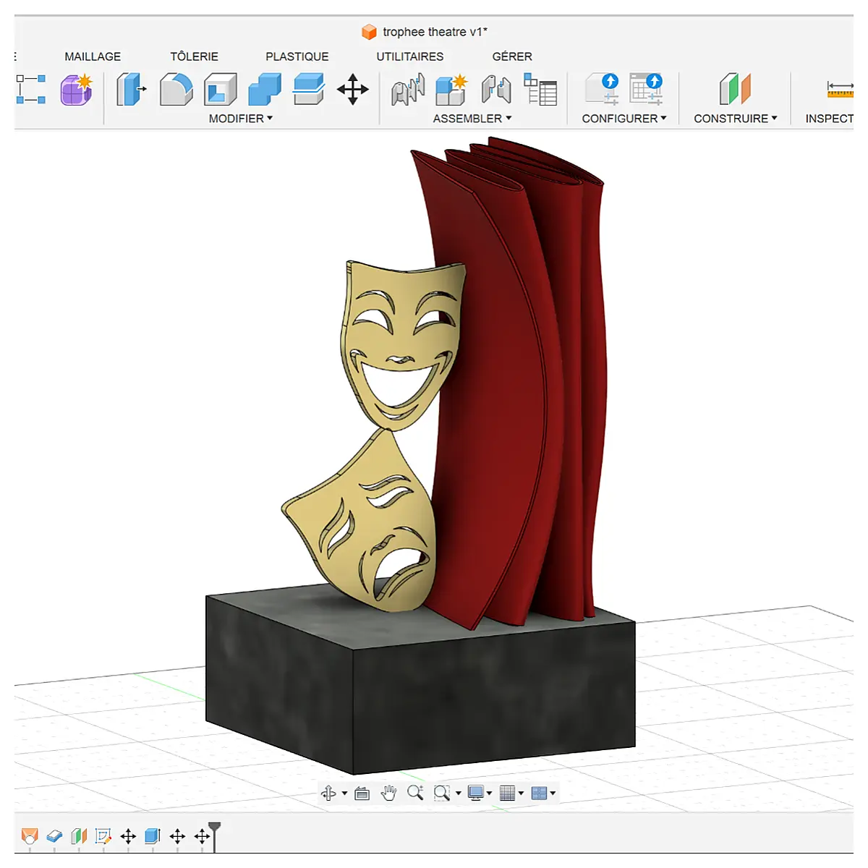Click the Offset Plane construct icon
The height and width of the screenshot is (868, 868).
point(735,90)
